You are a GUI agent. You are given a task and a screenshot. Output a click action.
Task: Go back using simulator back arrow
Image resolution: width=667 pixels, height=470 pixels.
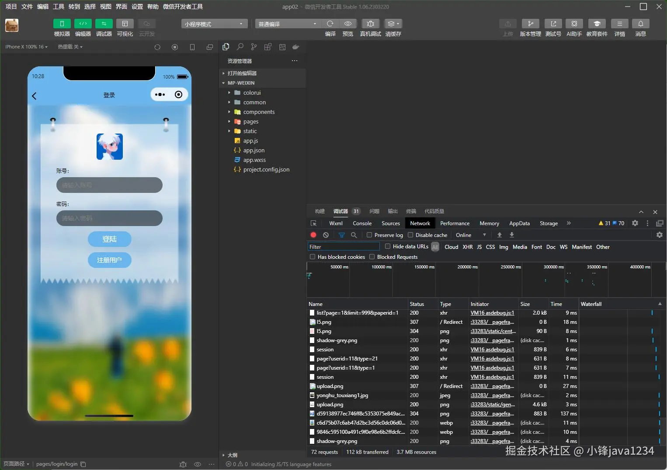point(34,96)
